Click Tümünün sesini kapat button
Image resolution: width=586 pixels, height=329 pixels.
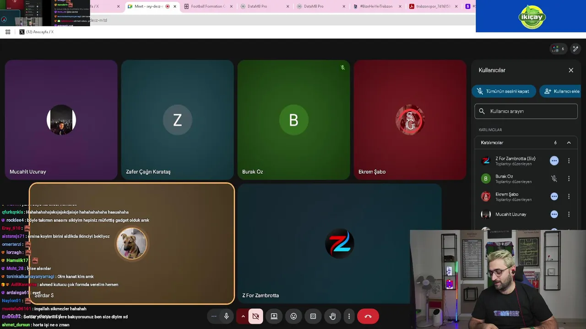[503, 91]
